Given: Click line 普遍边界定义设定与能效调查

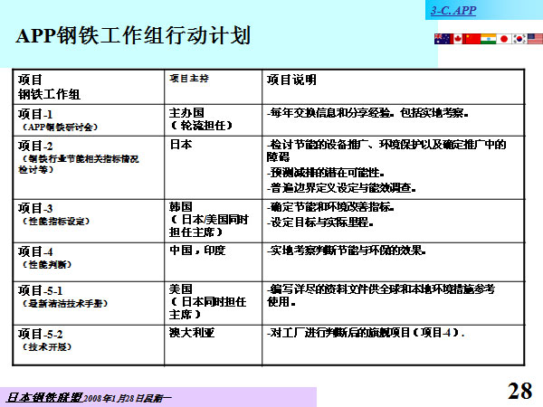Looking at the screenshot, I should [x=341, y=188].
